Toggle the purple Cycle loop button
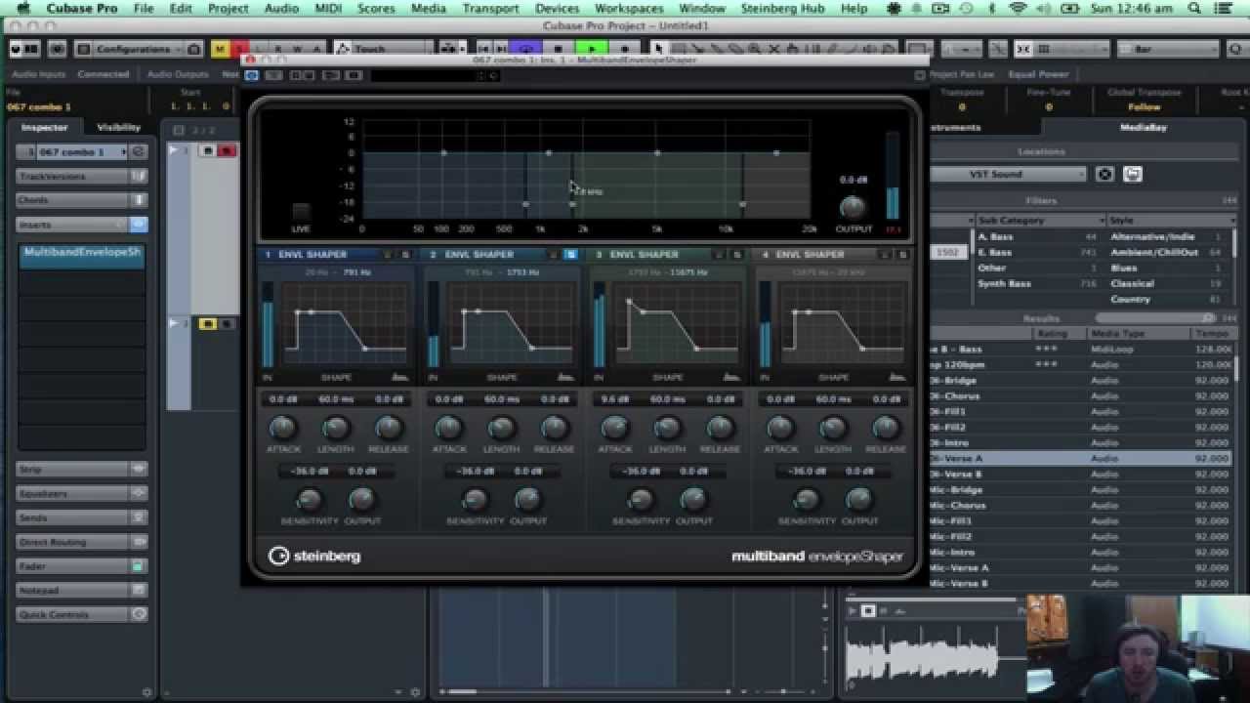The height and width of the screenshot is (703, 1250). click(x=526, y=49)
